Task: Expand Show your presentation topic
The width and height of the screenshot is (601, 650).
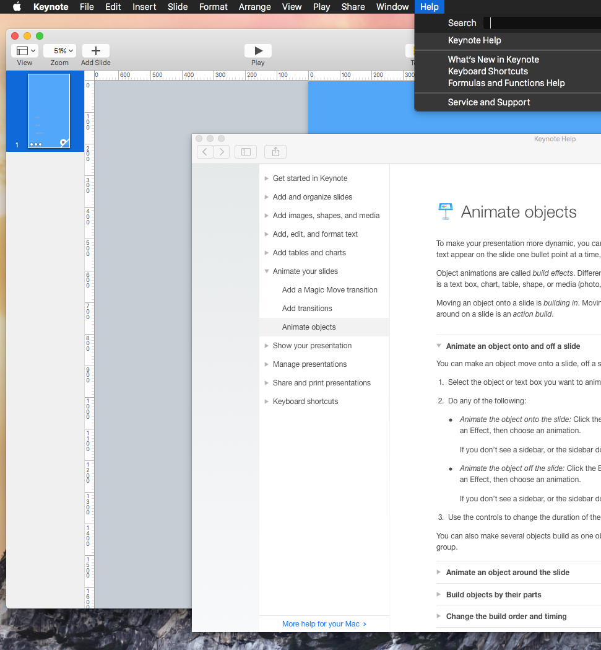Action: [266, 346]
